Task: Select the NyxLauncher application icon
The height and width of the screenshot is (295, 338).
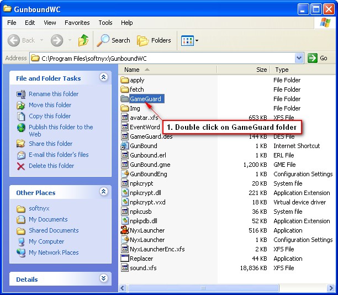Action: tap(125, 230)
